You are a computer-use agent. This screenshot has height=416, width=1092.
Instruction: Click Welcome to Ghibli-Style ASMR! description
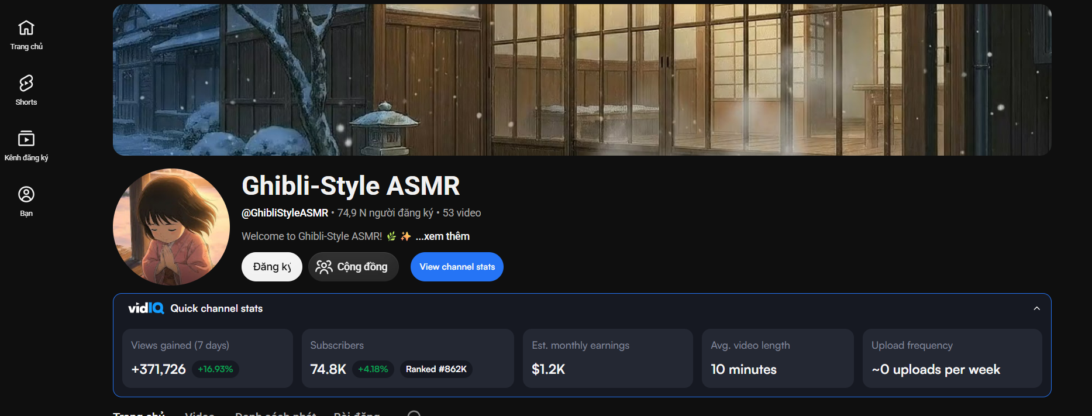312,236
